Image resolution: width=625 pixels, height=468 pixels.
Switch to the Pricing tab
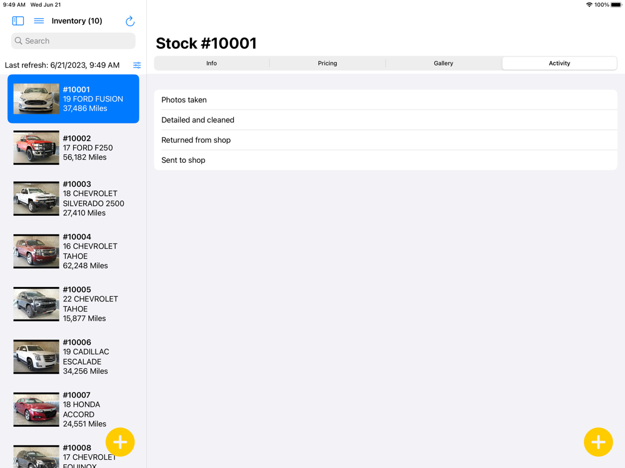click(x=327, y=63)
